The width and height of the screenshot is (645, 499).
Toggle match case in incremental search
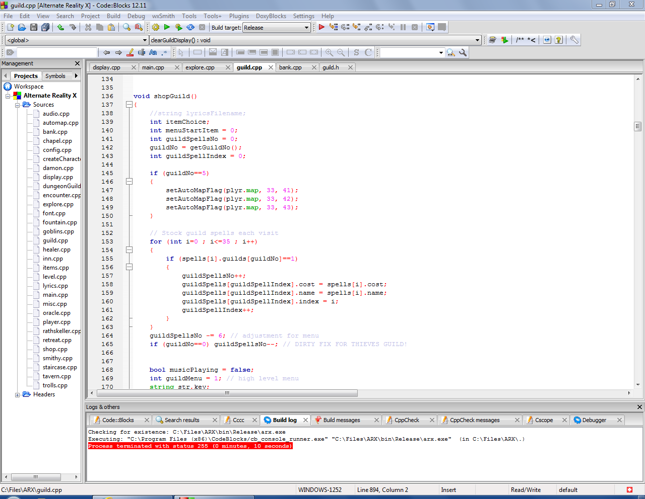(153, 52)
